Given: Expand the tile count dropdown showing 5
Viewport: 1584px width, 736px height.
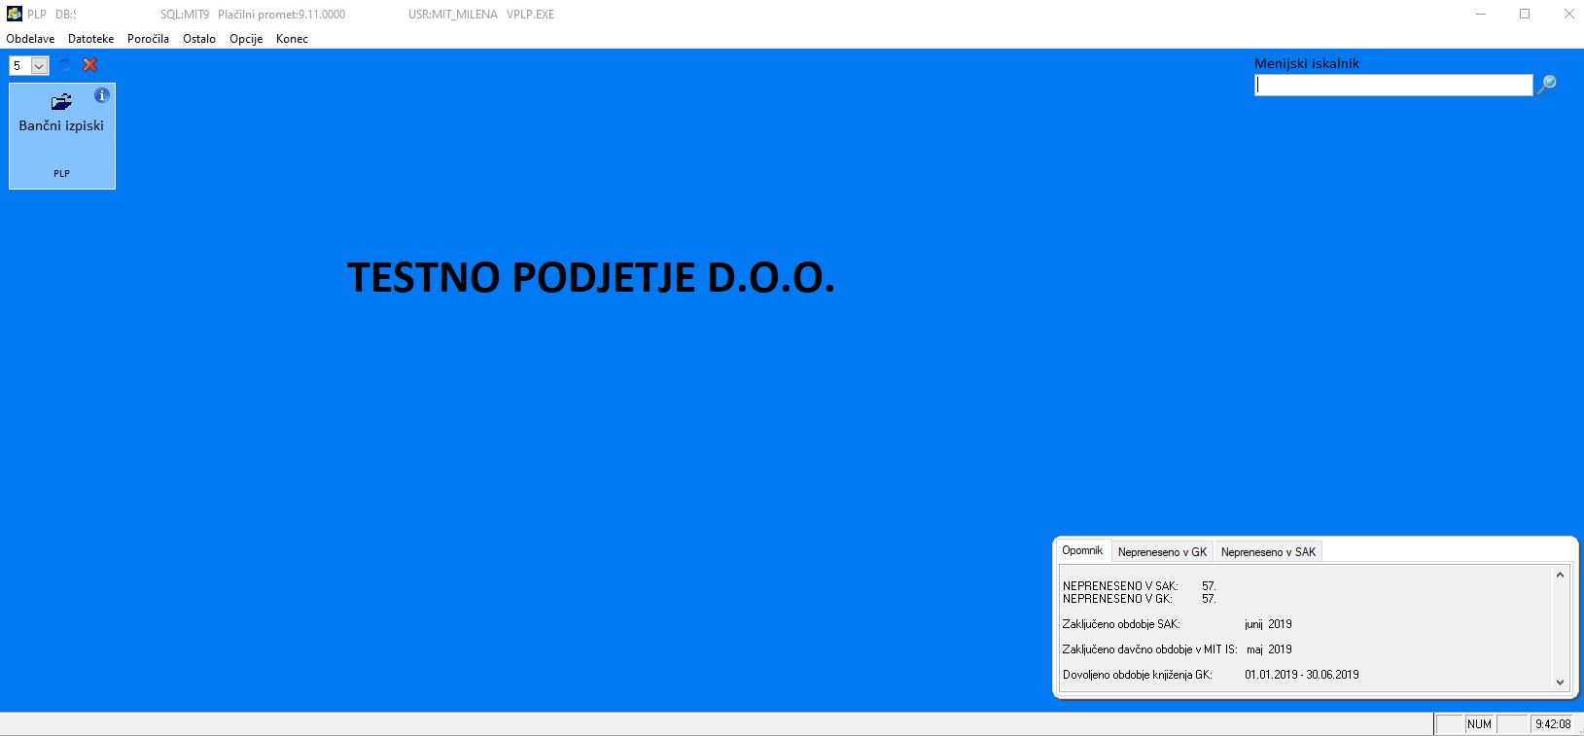Looking at the screenshot, I should pyautogui.click(x=40, y=66).
